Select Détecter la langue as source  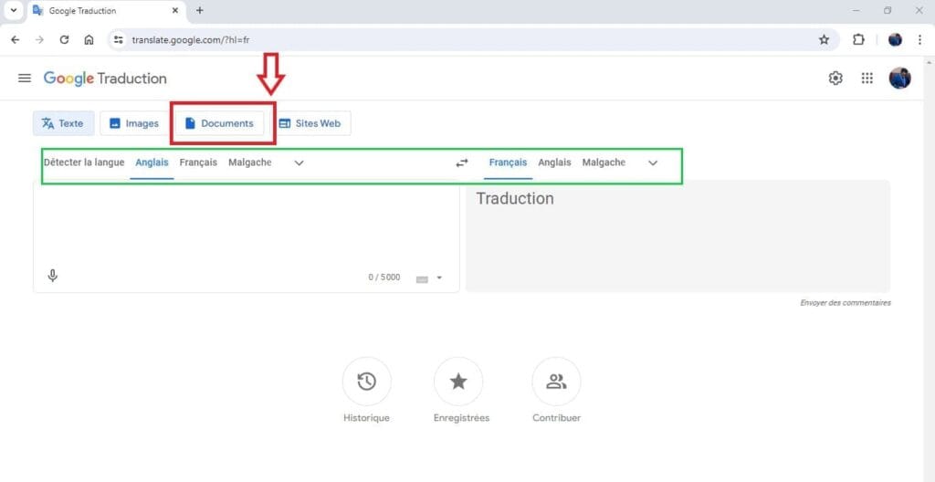tap(84, 162)
